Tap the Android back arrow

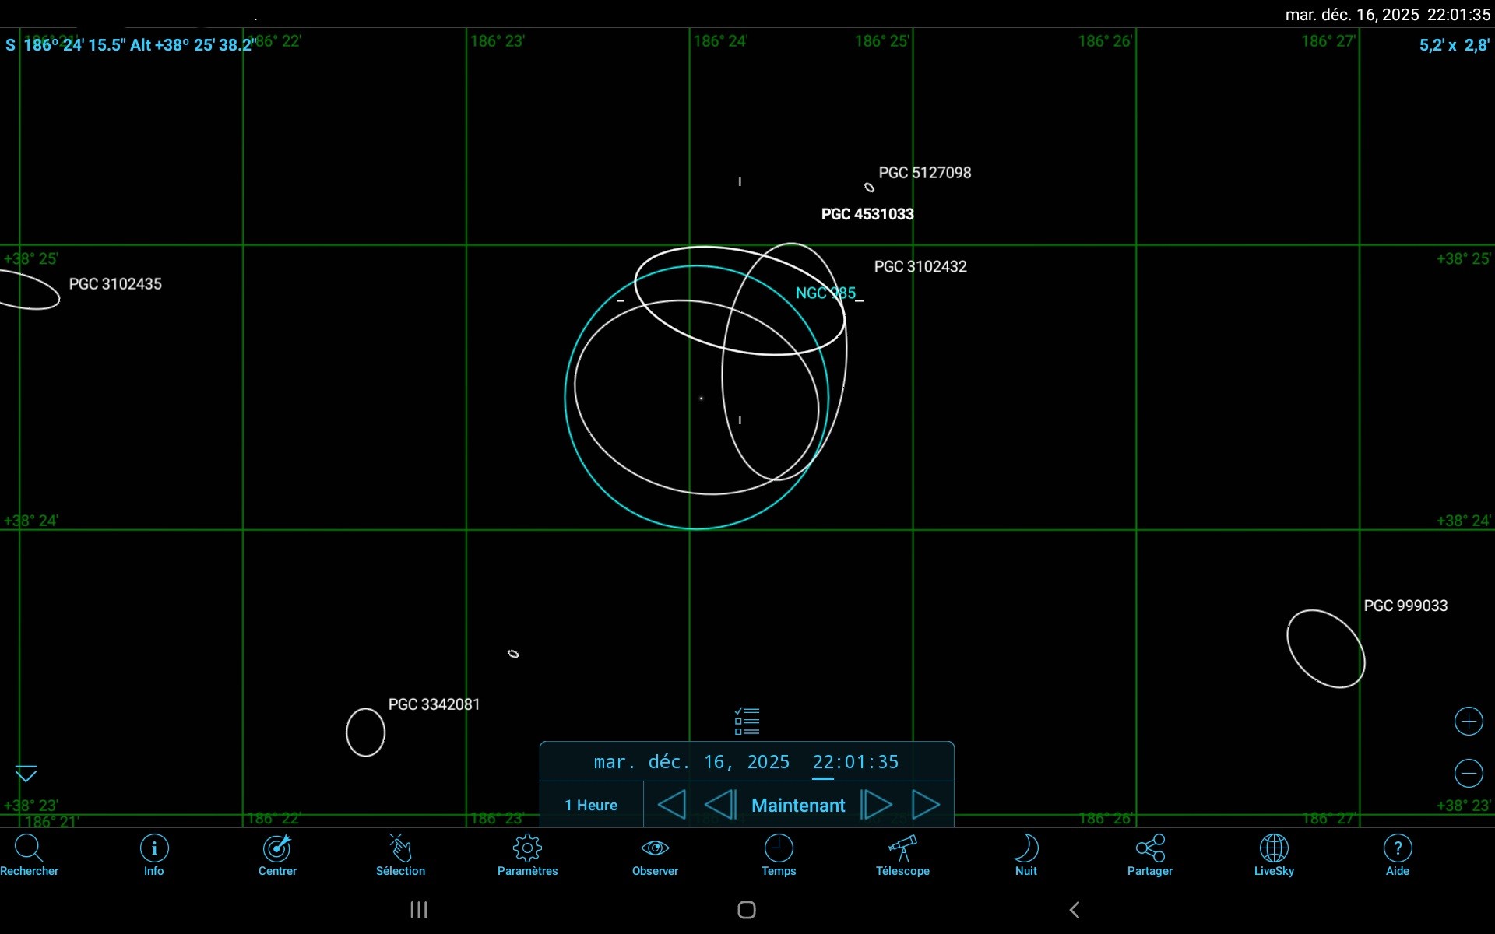[1075, 910]
